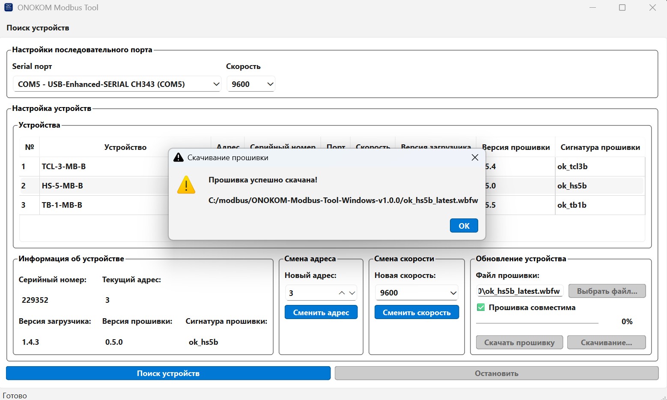Close the Скачивание прошивки dialog

click(475, 157)
